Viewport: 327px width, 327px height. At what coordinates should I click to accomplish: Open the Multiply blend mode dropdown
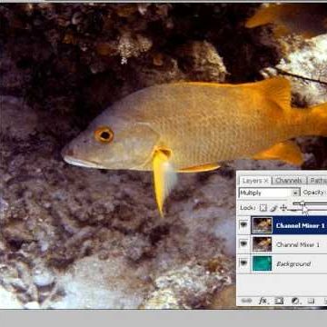[269, 193]
